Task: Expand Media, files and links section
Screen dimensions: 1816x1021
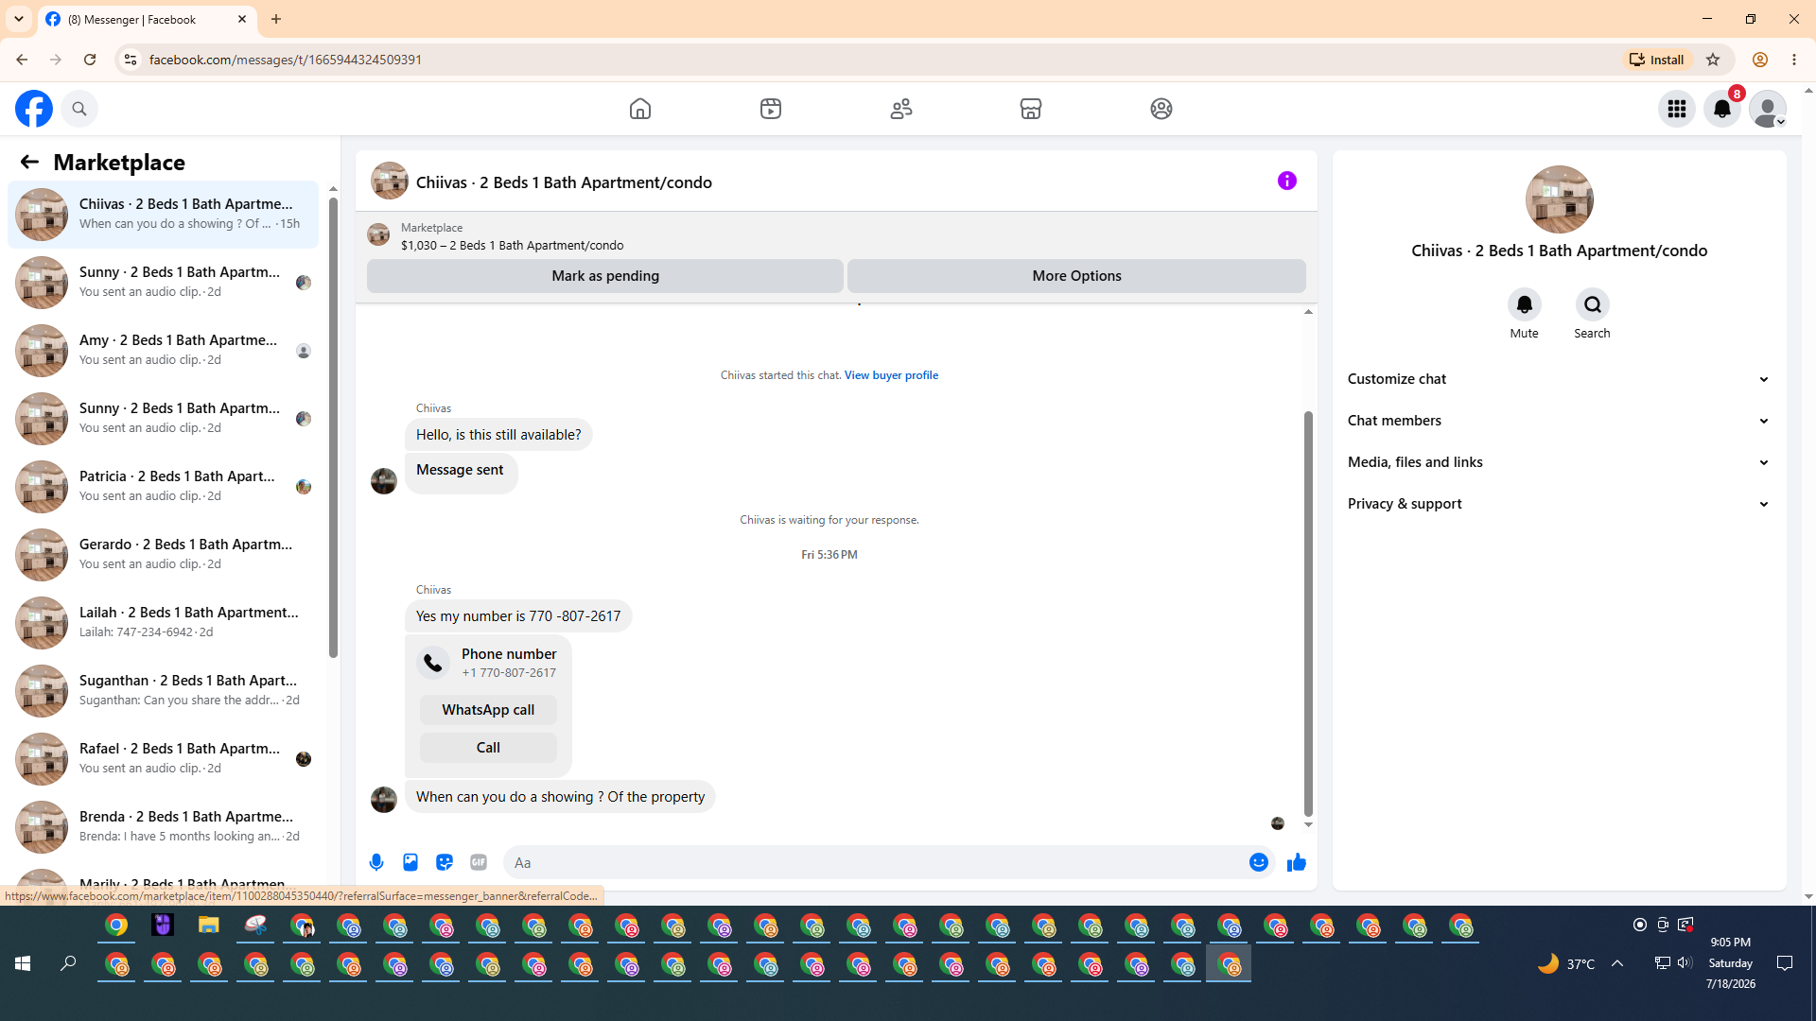Action: tap(1559, 462)
